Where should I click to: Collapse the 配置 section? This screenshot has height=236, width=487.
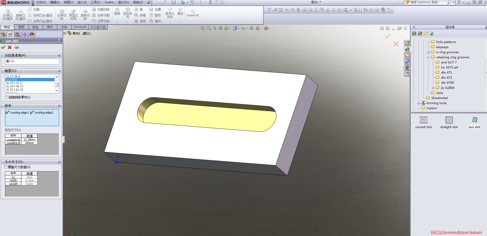(x=59, y=71)
